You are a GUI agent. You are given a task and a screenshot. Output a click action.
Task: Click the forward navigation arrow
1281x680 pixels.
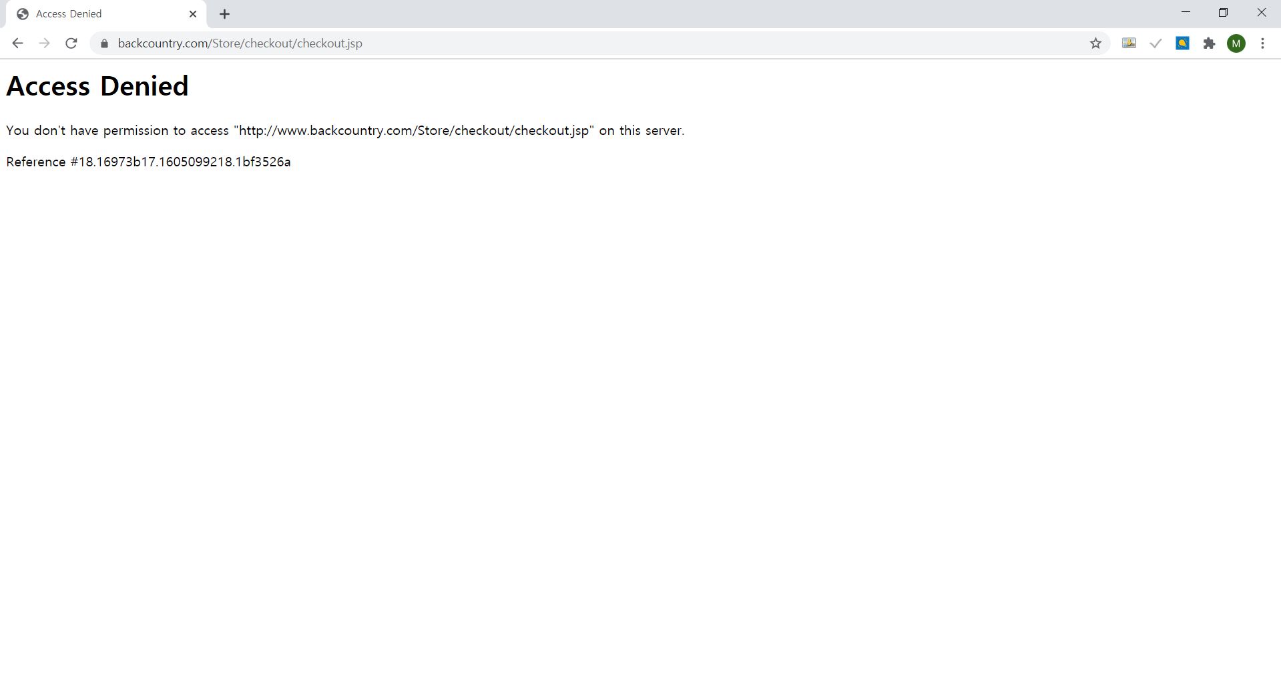coord(44,43)
